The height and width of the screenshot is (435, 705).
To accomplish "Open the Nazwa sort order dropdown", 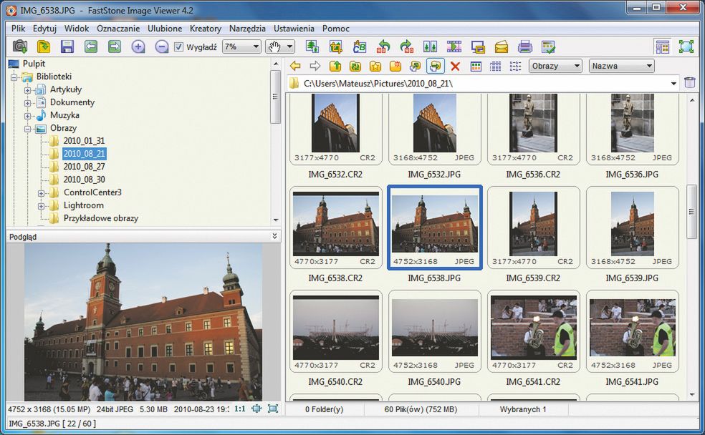I will pos(621,67).
